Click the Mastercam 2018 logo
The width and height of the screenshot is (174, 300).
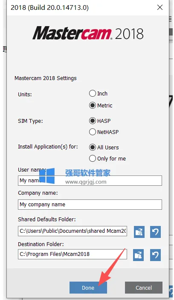pos(88,33)
